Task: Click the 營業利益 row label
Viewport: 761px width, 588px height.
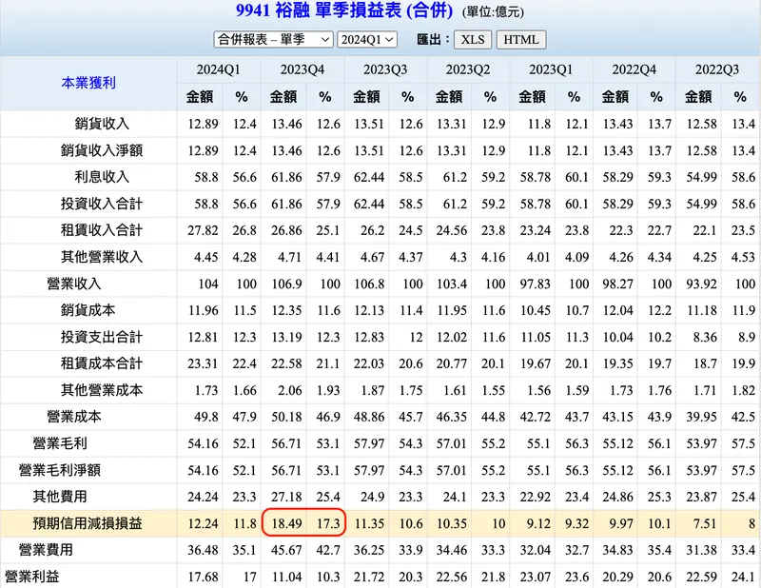Action: (x=32, y=577)
